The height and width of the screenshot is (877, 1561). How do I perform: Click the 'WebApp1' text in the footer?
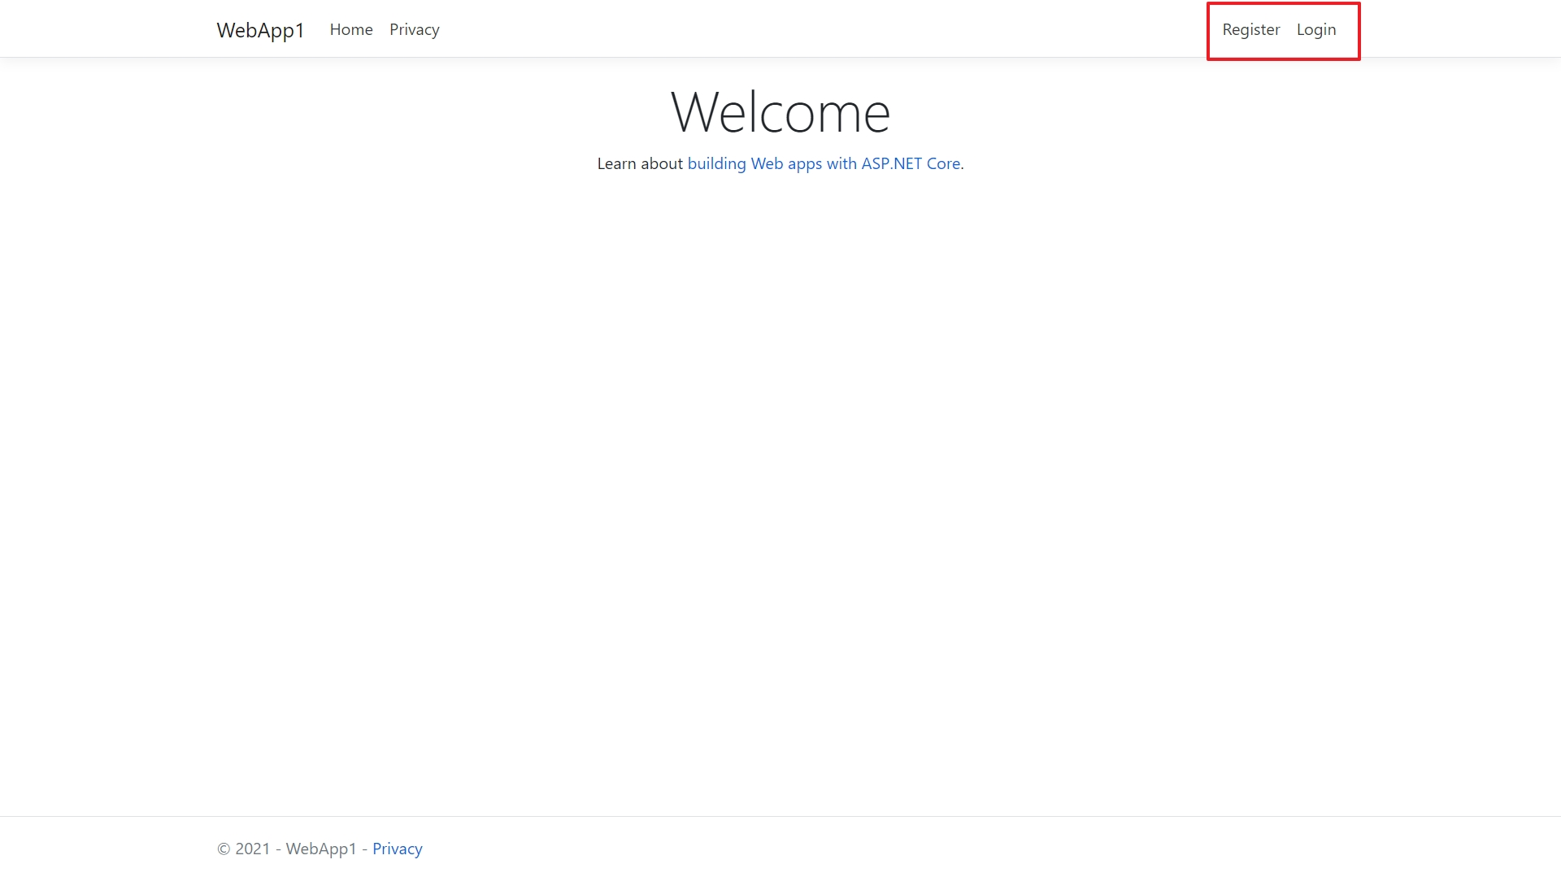tap(321, 849)
